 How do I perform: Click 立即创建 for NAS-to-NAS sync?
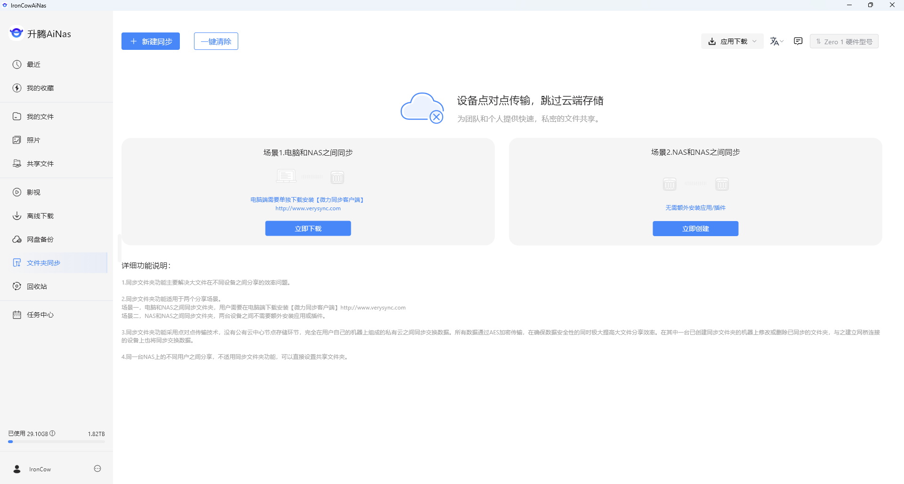tap(695, 229)
